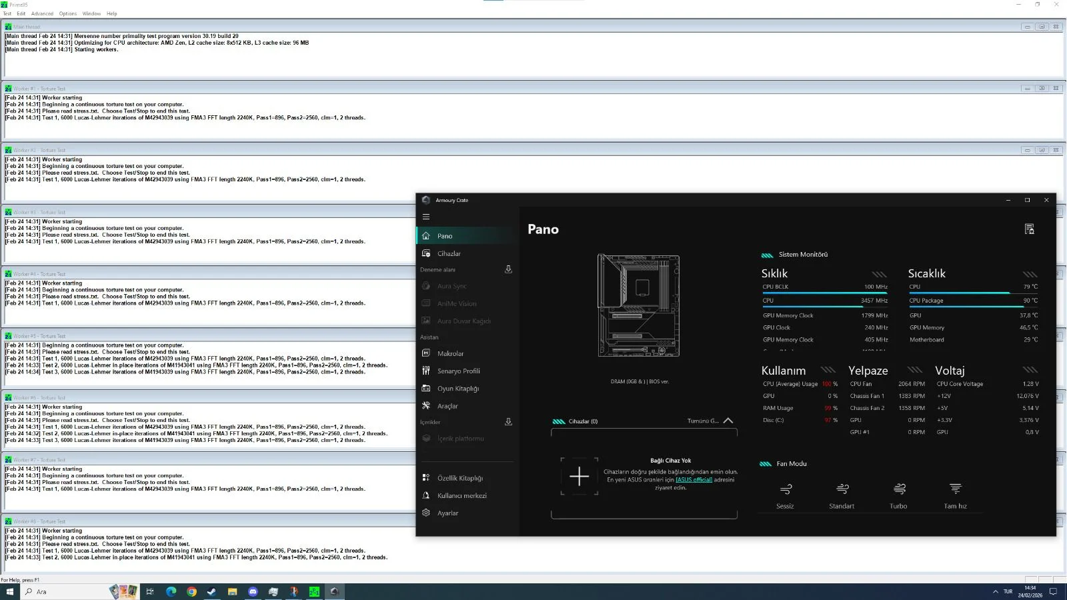Select the Standart fan mode
The image size is (1067, 600).
click(x=842, y=496)
